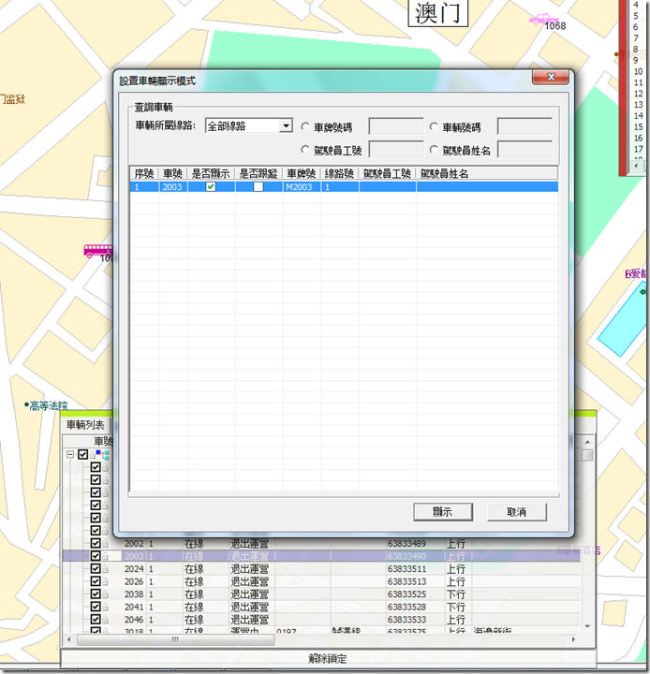Toggle the checkbox for row 2046 in vehicle list
650x674 pixels.
coord(96,619)
